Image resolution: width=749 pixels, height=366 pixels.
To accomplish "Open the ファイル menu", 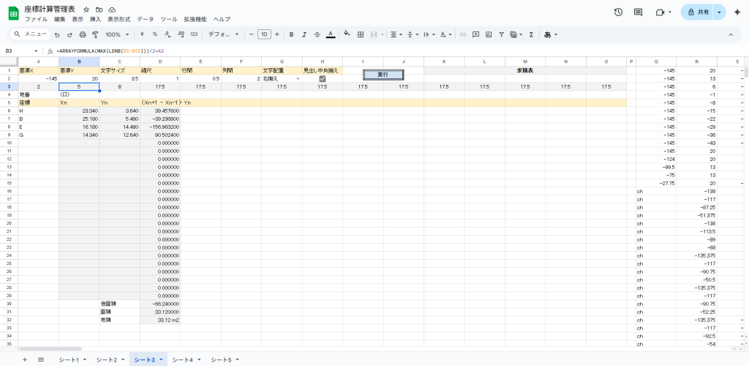I will click(36, 20).
